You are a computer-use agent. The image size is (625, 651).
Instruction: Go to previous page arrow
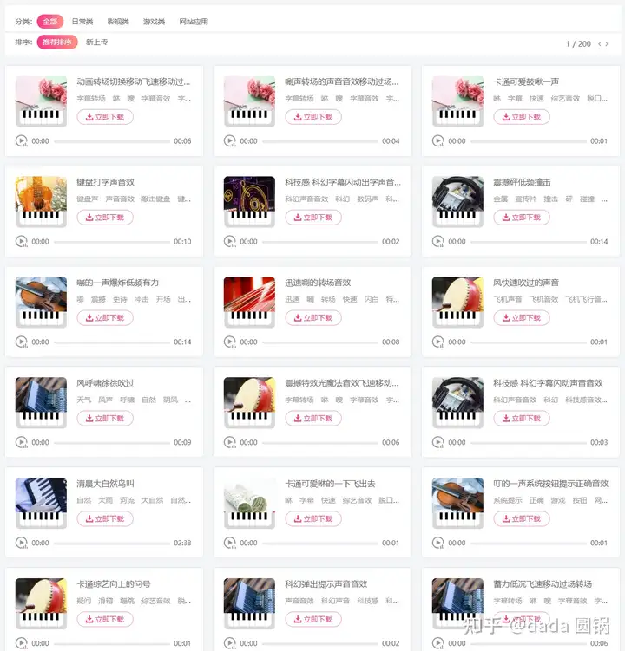coord(600,43)
